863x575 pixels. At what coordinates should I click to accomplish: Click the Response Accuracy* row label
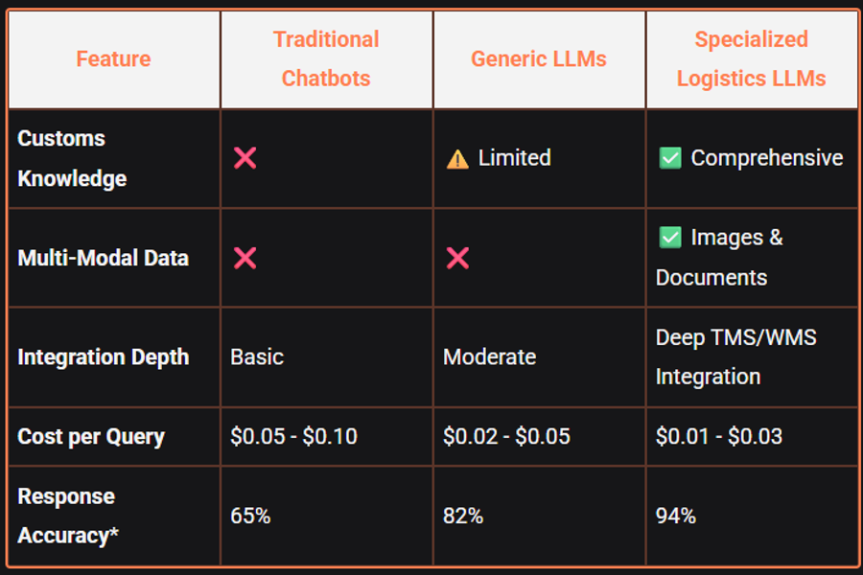point(68,517)
